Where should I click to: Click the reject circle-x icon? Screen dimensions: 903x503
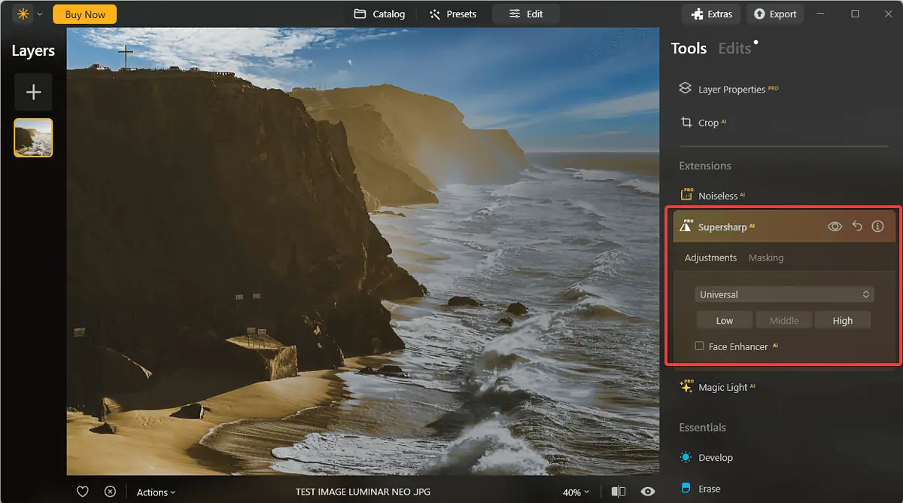coord(110,492)
